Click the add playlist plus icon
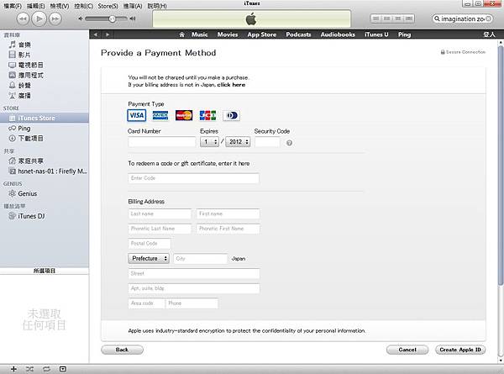The image size is (504, 374). click(13, 369)
